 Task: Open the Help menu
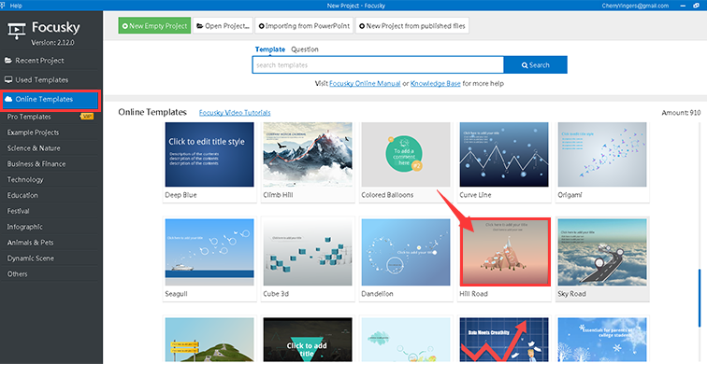coord(16,6)
